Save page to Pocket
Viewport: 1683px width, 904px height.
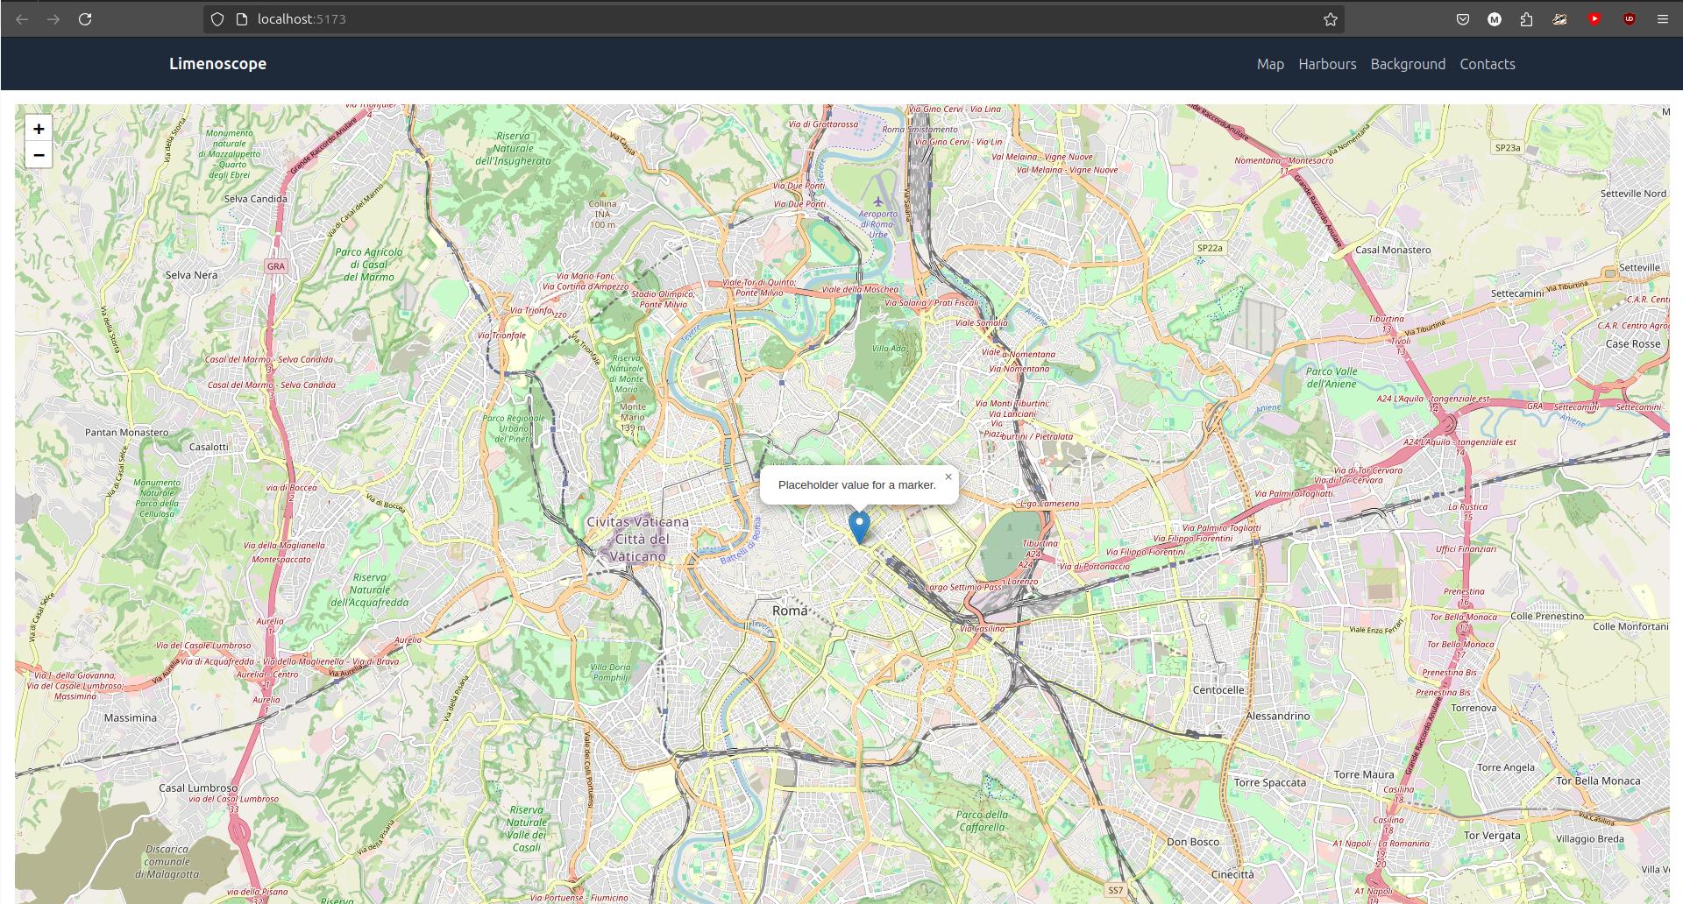(1462, 19)
